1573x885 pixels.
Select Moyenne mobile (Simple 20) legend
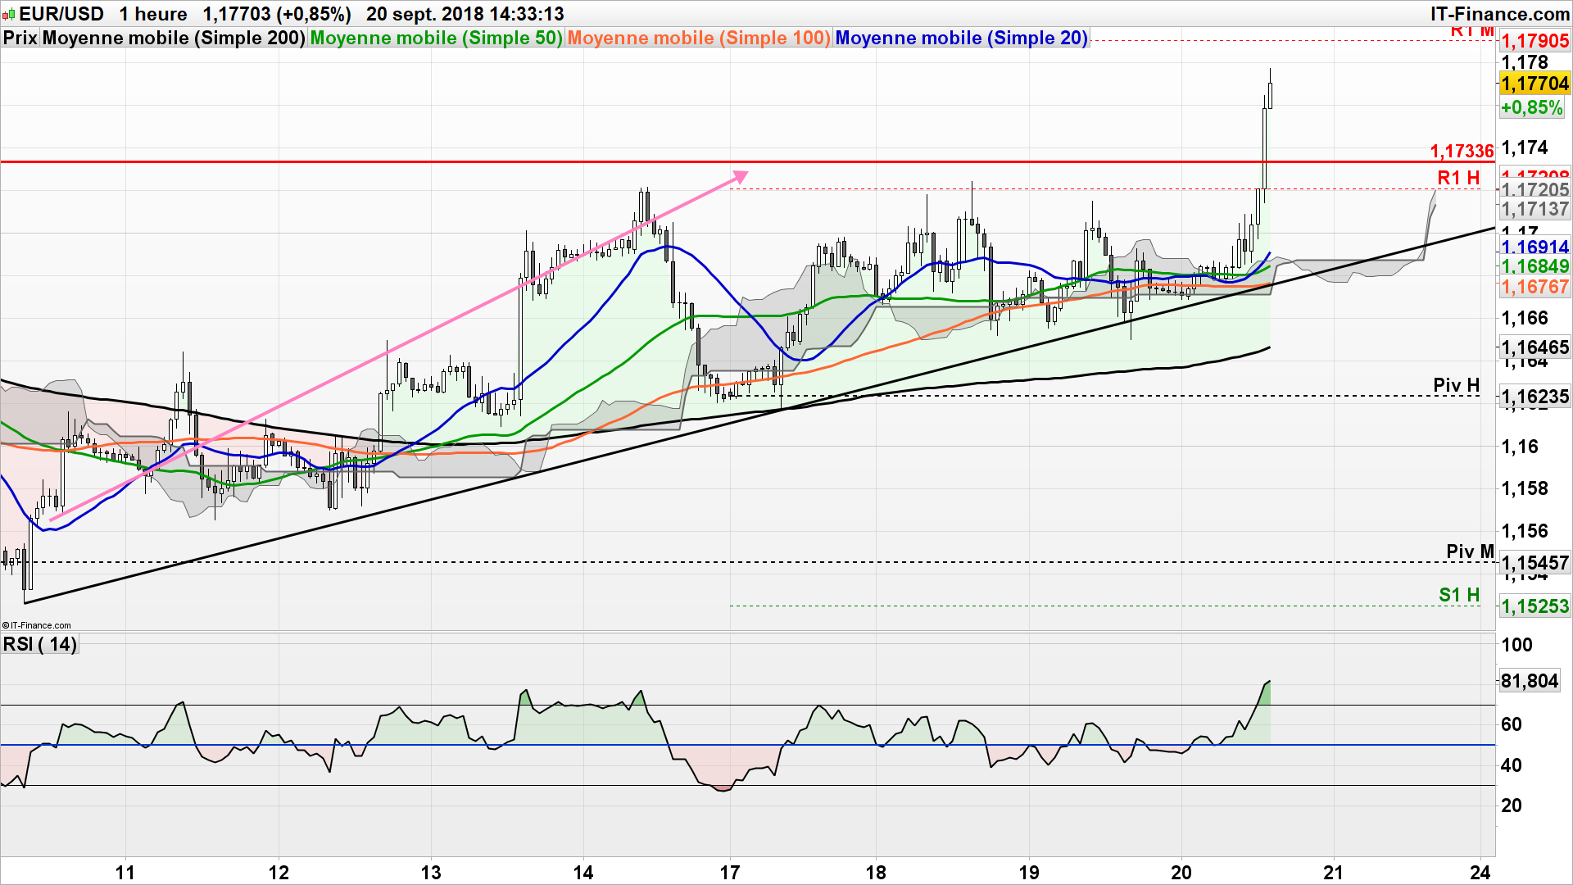click(962, 38)
